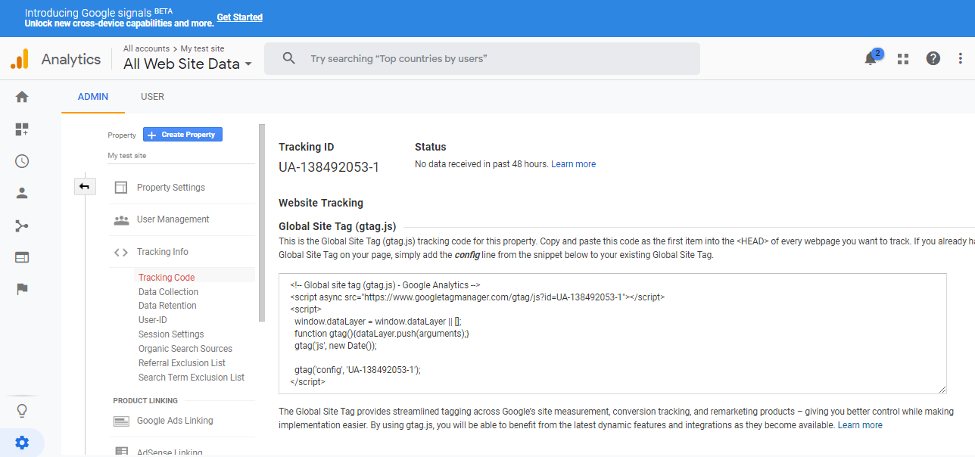975x457 pixels.
Task: Open the Customization dashboards icon
Action: (22, 129)
